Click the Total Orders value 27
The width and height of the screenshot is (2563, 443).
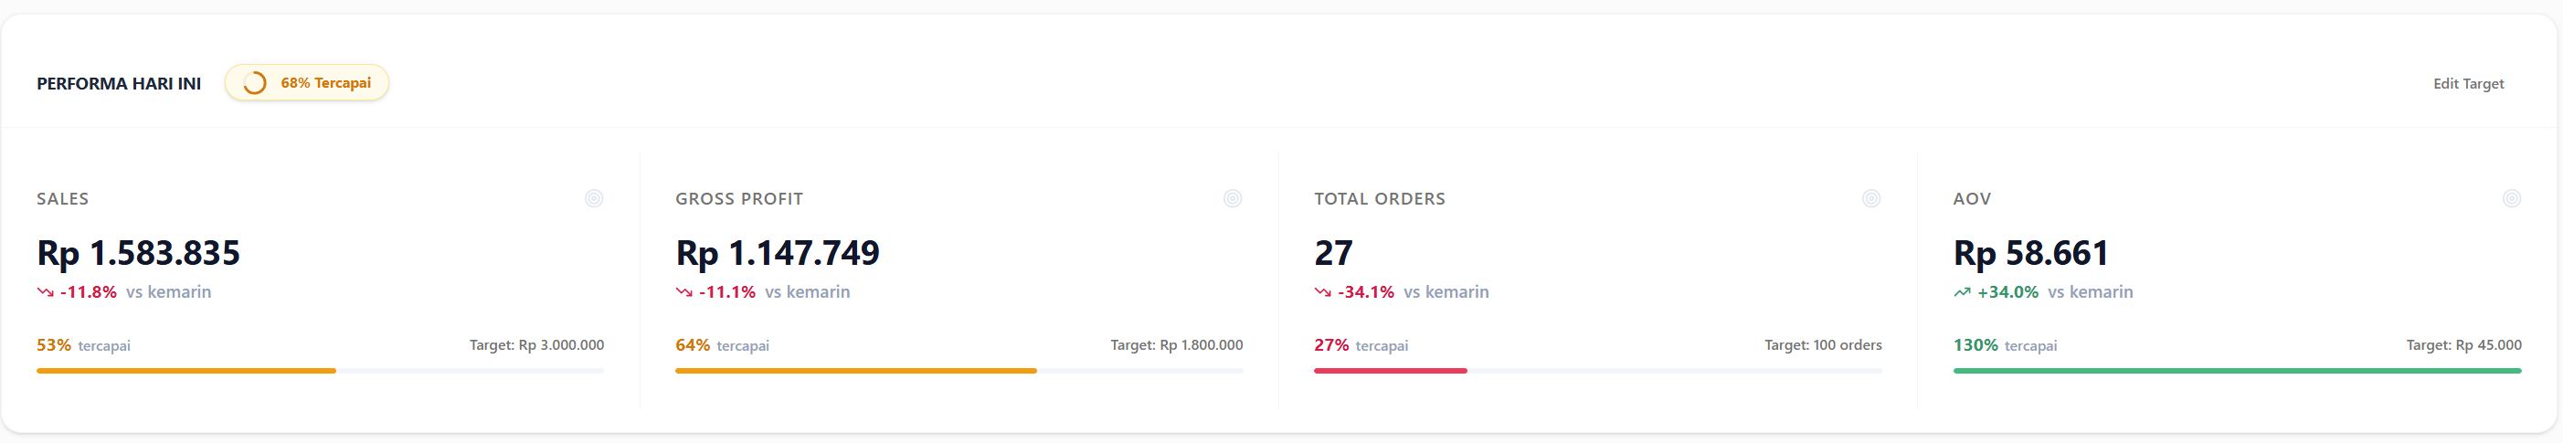pos(1333,253)
